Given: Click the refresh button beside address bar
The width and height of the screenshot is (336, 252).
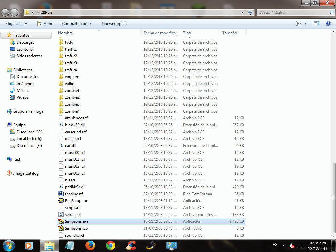Looking at the screenshot, I should [x=250, y=12].
